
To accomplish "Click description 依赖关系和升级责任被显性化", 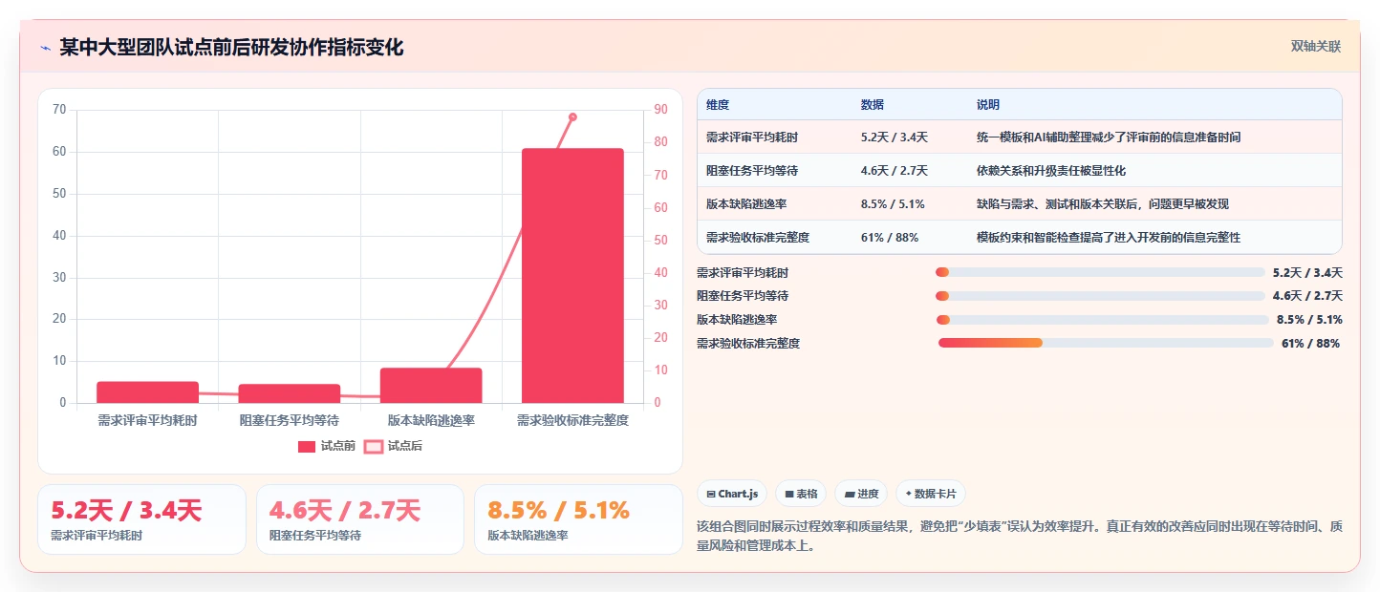I will coord(1051,171).
